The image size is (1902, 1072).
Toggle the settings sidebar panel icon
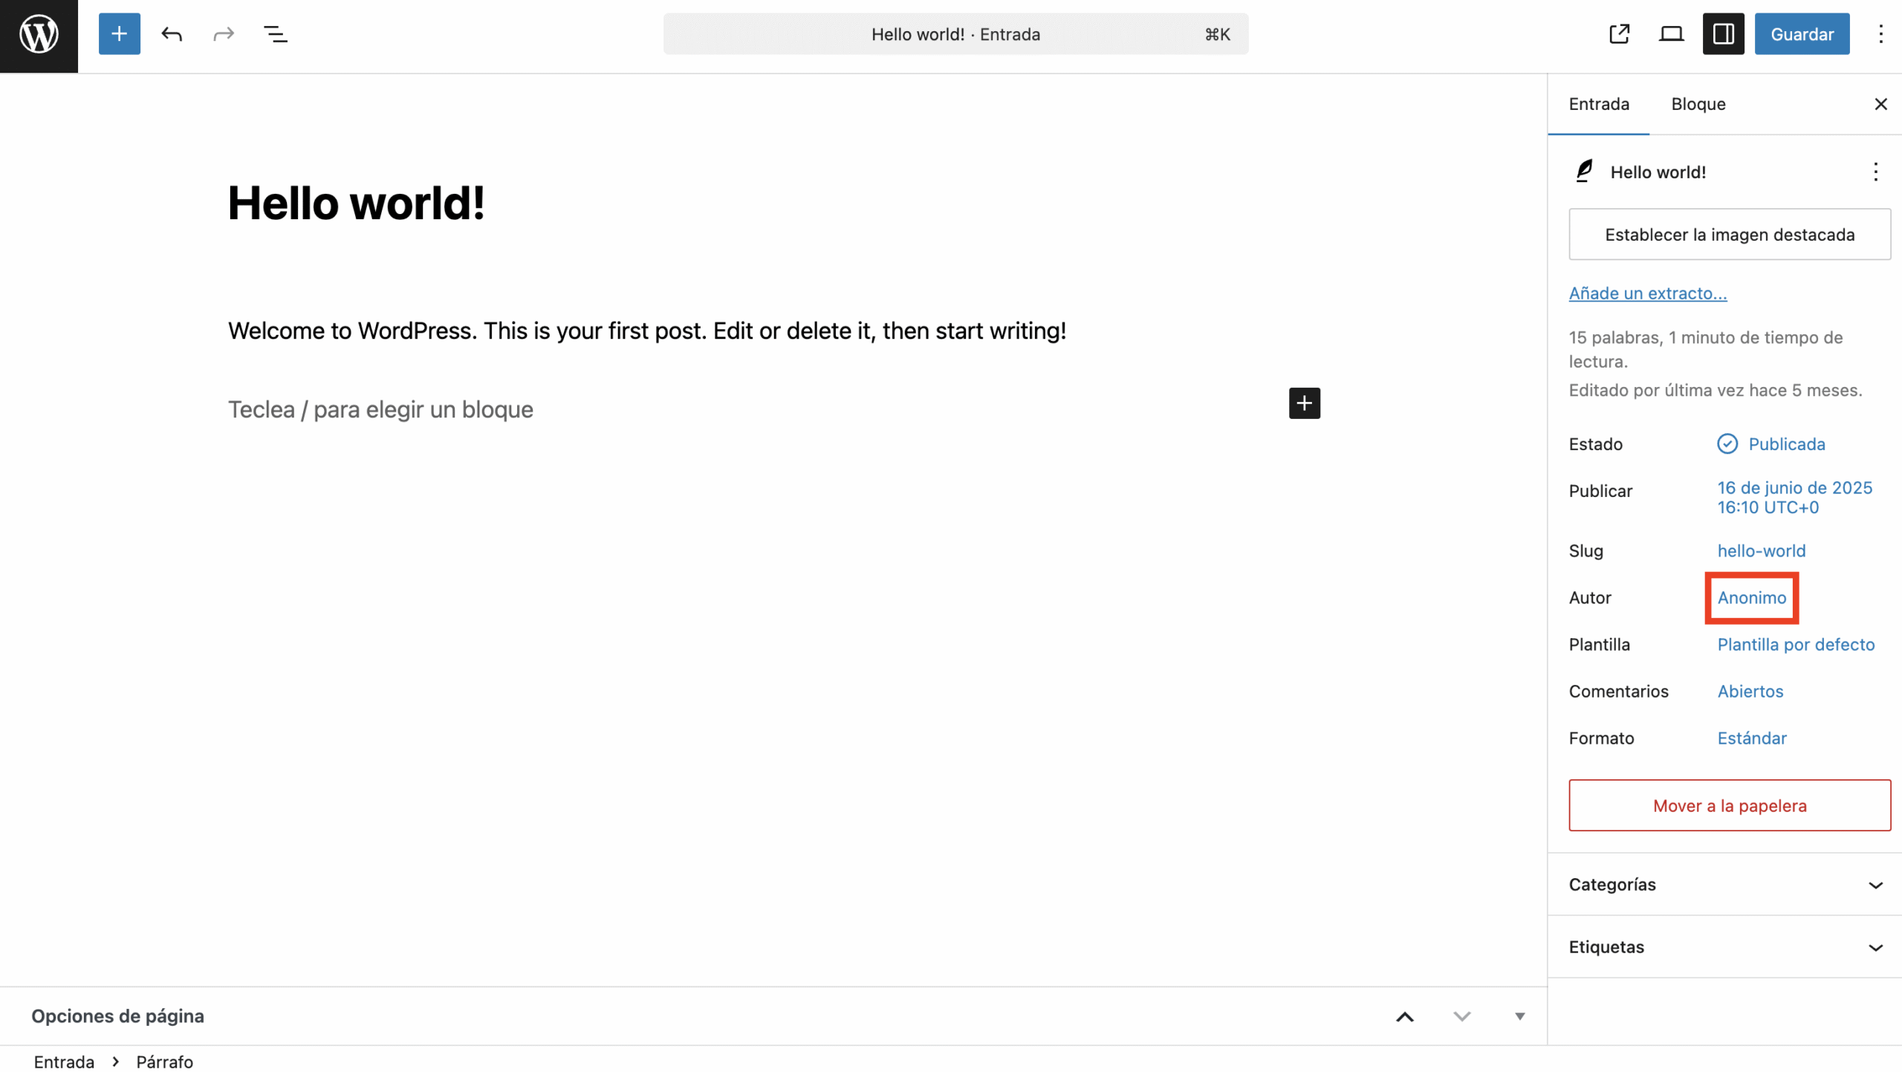pos(1723,34)
